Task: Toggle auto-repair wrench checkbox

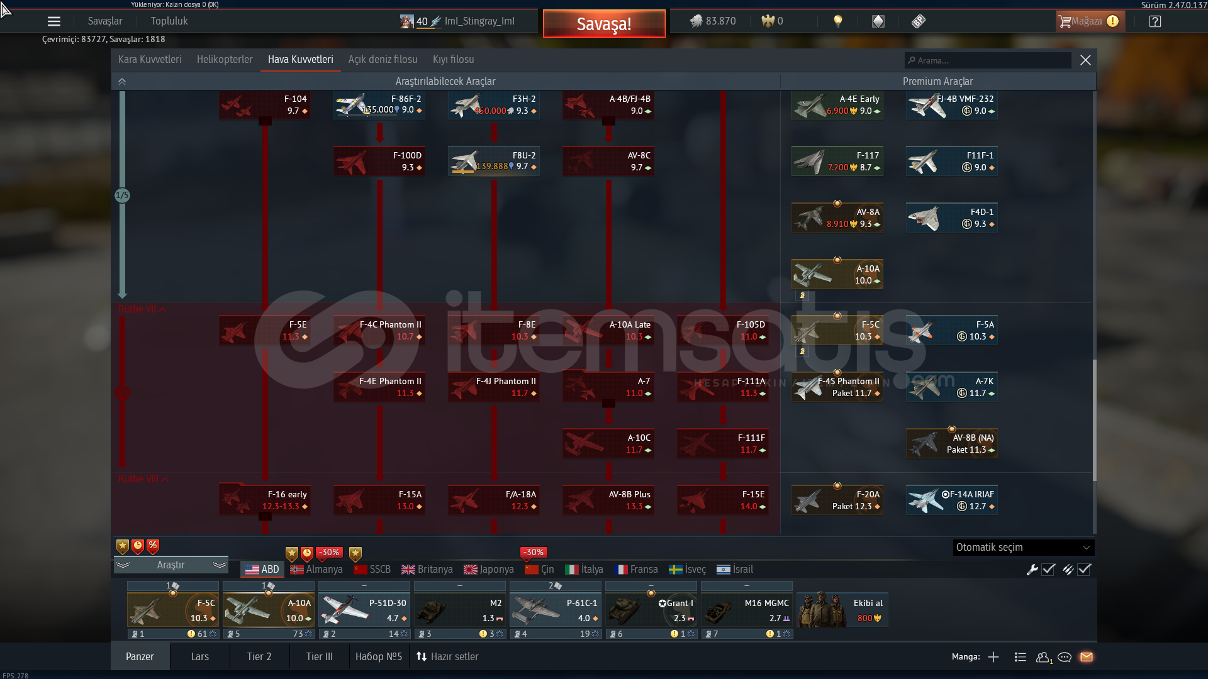Action: [1048, 570]
